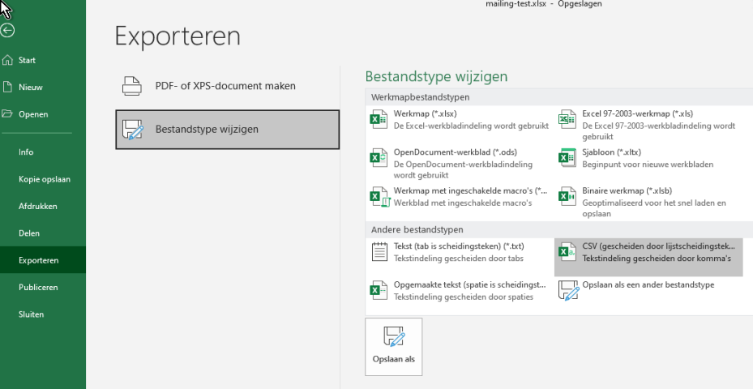Viewport: 753px width, 389px height.
Task: Select PDF- of XPS-document maken
Action: 227,86
